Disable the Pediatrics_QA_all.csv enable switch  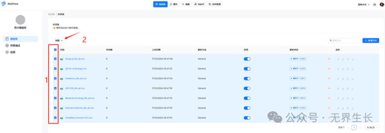click(x=247, y=78)
